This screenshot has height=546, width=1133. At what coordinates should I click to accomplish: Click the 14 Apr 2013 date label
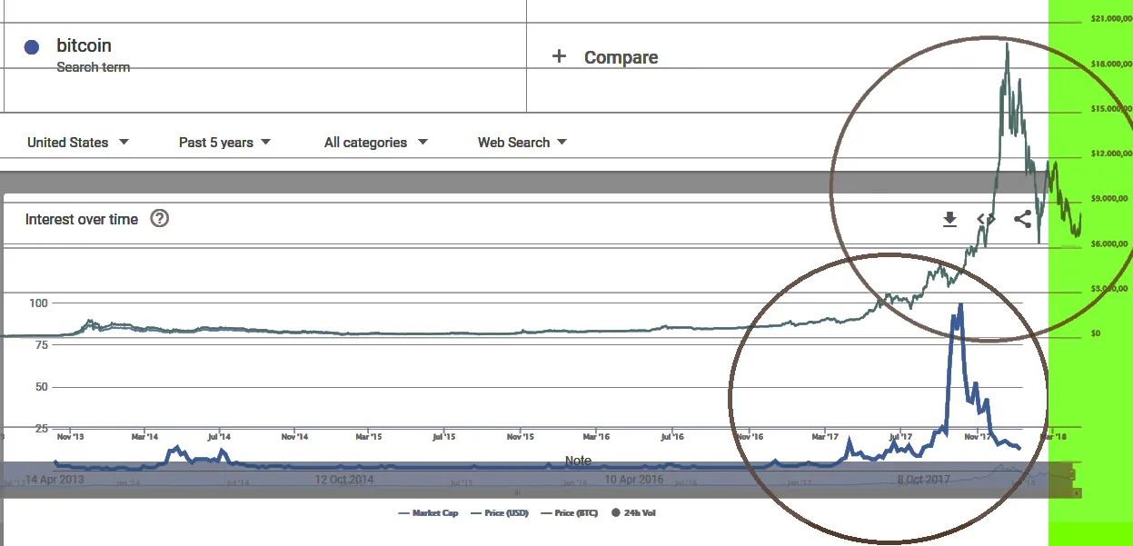click(x=55, y=479)
